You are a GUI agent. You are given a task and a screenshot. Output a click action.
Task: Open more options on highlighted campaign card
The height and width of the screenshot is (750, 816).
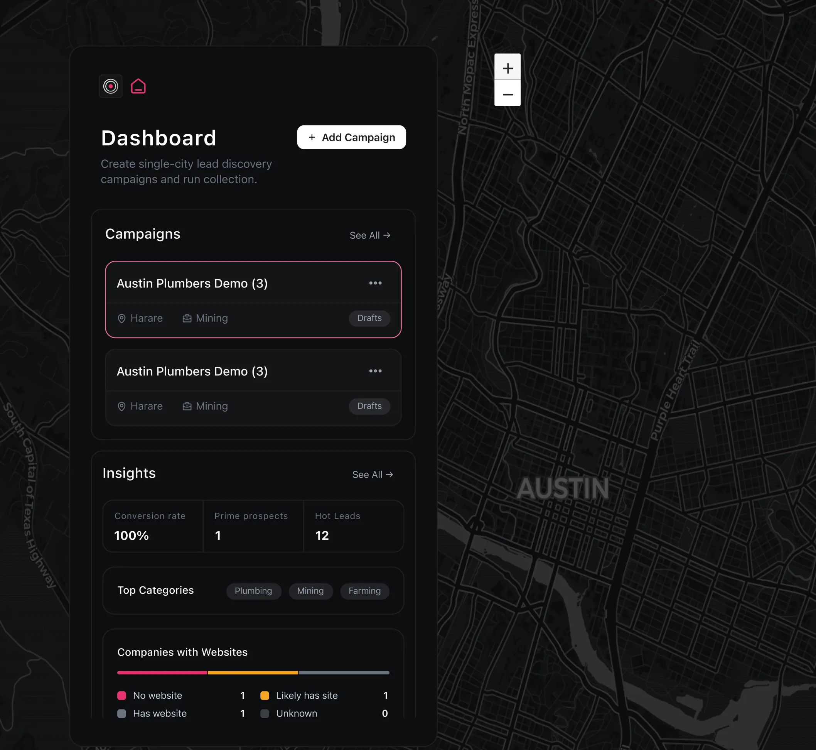point(375,283)
